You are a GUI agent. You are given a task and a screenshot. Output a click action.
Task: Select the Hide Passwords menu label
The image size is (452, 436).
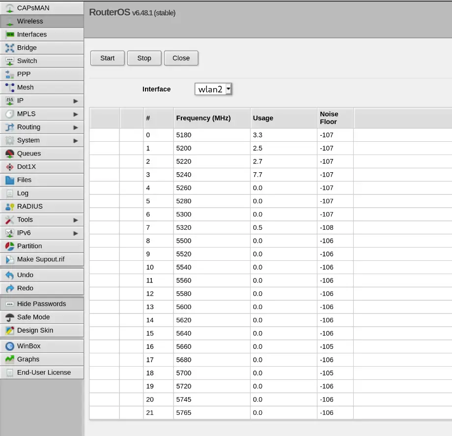pyautogui.click(x=41, y=304)
